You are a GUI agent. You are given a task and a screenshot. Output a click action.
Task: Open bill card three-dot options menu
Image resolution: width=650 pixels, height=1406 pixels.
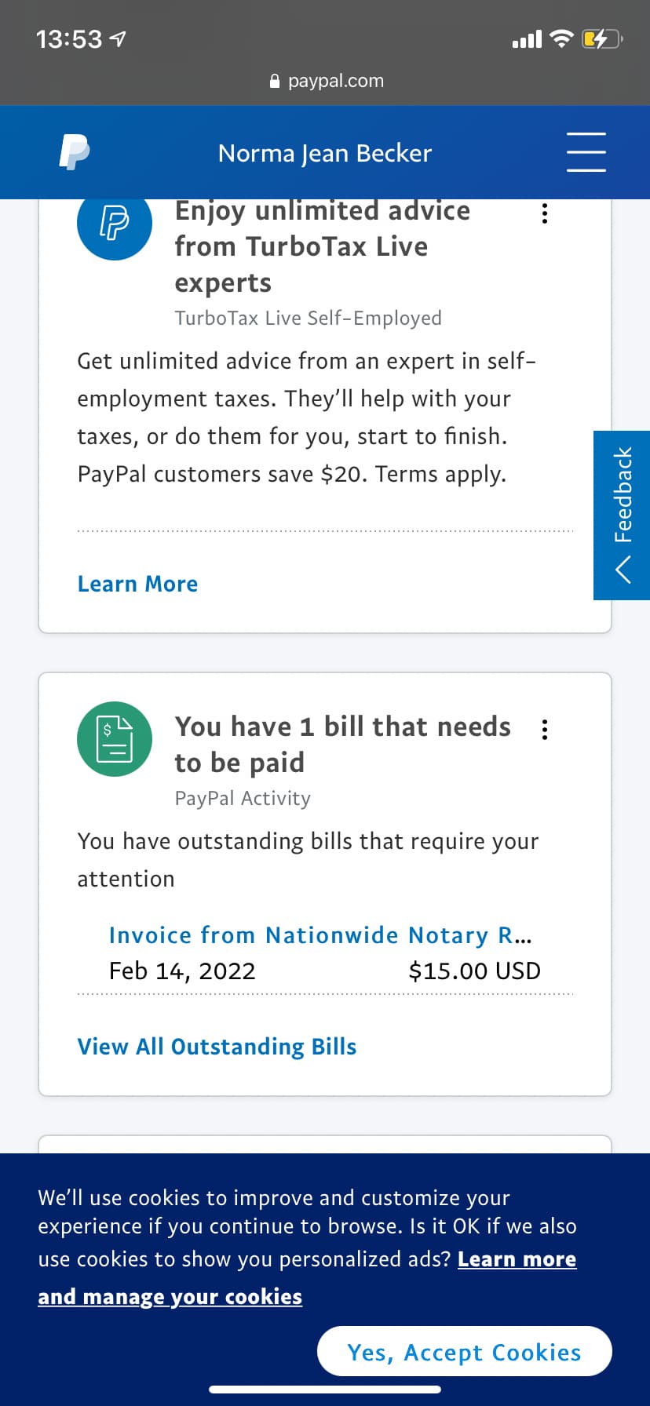pyautogui.click(x=545, y=730)
